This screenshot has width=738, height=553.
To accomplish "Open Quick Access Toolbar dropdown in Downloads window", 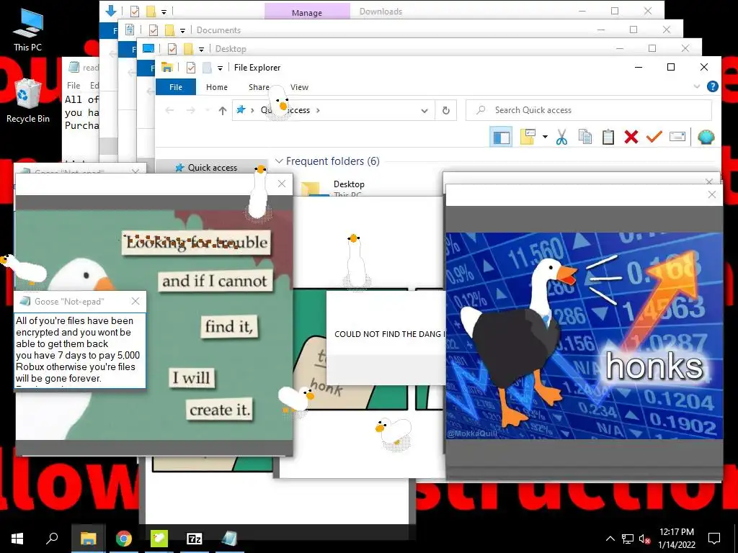I will [x=164, y=12].
